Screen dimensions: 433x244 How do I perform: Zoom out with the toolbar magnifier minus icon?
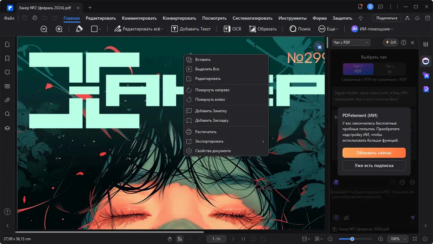44,29
